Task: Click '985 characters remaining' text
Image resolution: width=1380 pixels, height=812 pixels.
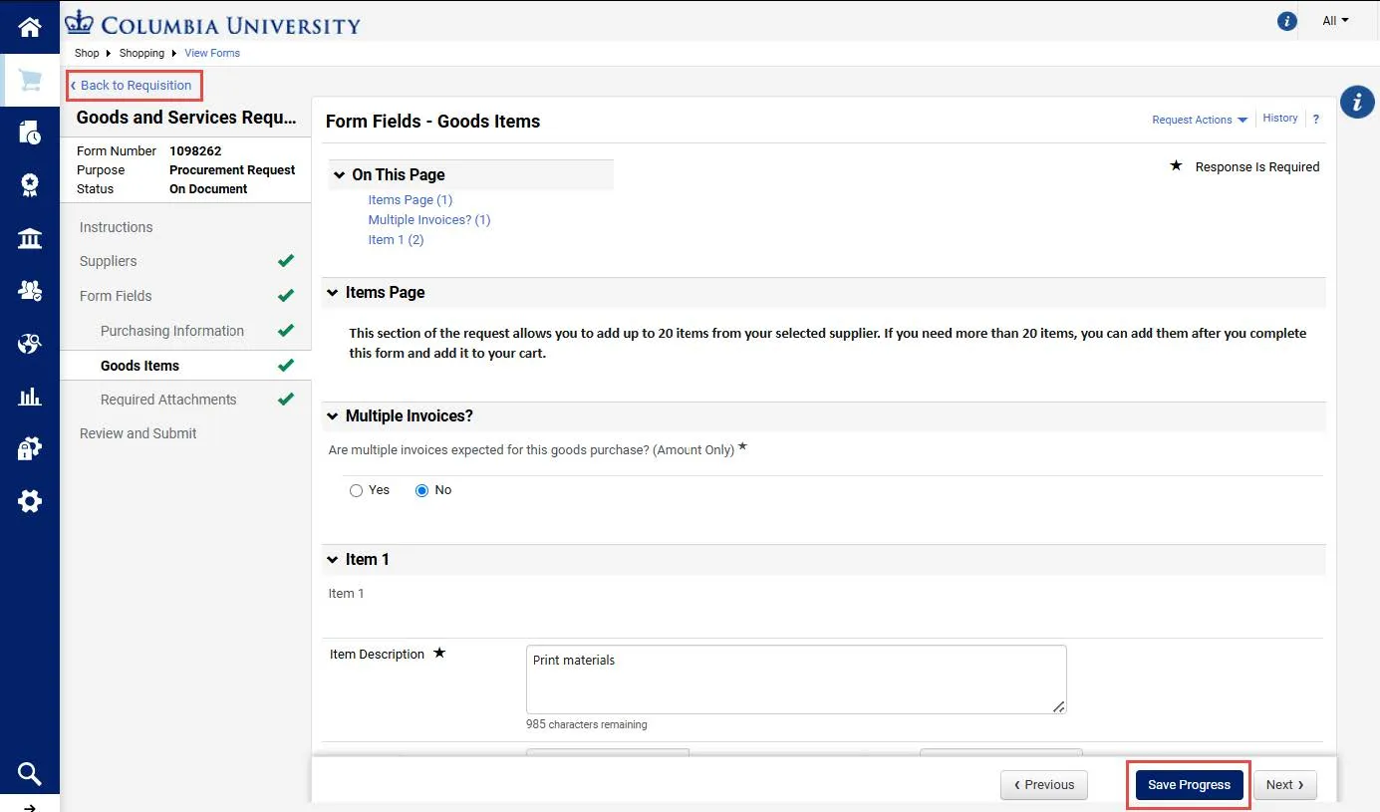Action: click(586, 724)
